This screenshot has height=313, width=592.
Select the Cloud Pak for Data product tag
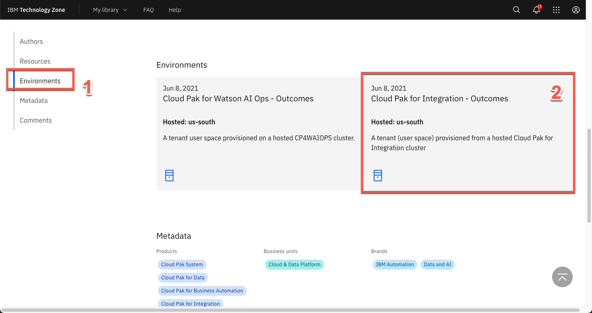(183, 277)
